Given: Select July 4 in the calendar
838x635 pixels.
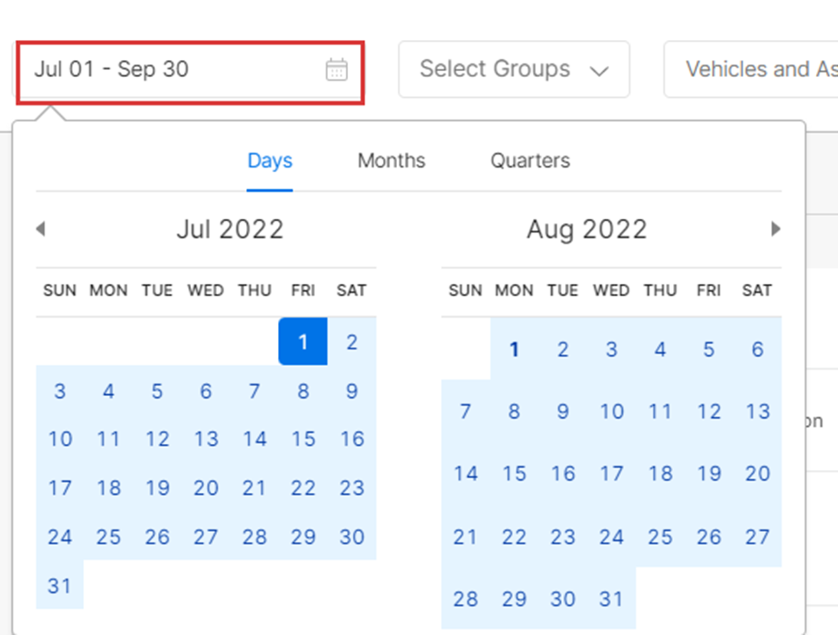Looking at the screenshot, I should (108, 391).
